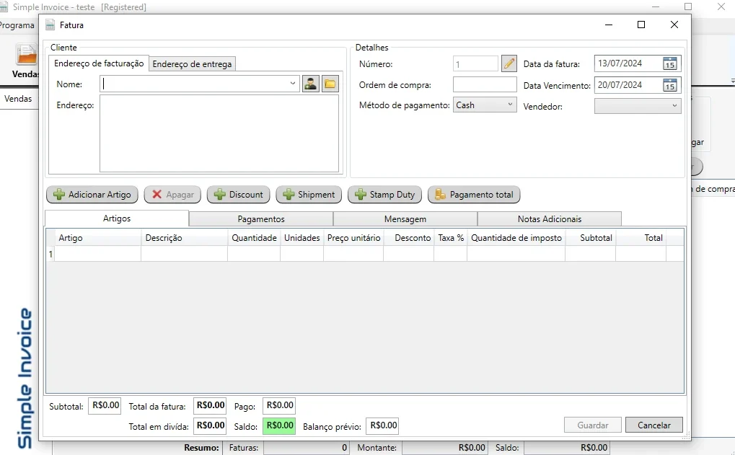Viewport: 735px width, 455px height.
Task: Add a Discount line
Action: point(239,195)
